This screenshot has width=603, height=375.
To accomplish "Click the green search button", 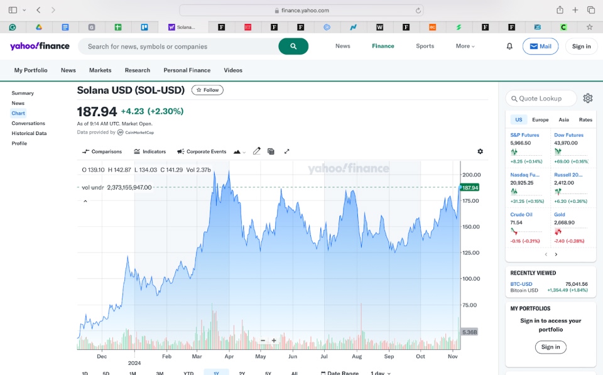I will coord(293,46).
